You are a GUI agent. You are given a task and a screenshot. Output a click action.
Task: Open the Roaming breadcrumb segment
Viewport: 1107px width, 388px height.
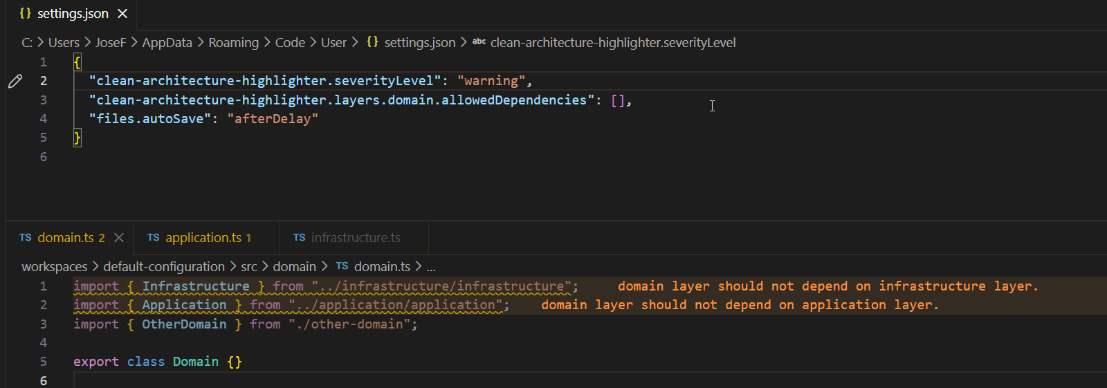pyautogui.click(x=234, y=43)
